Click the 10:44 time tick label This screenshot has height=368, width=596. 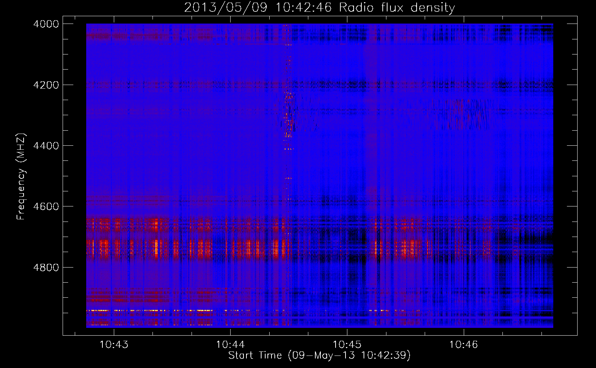pos(230,344)
